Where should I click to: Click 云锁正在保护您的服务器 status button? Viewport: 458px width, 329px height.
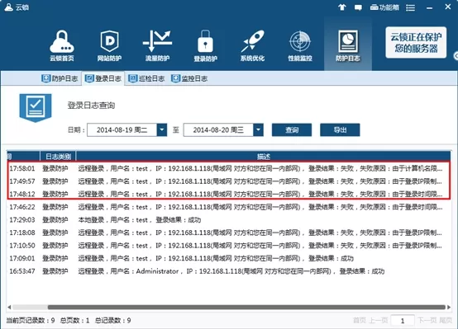click(x=416, y=43)
